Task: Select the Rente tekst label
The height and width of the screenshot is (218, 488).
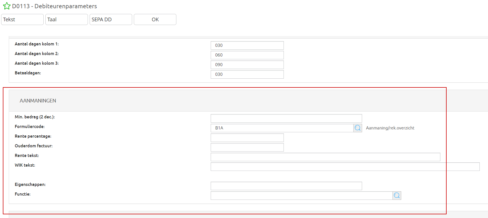Action: (27, 156)
